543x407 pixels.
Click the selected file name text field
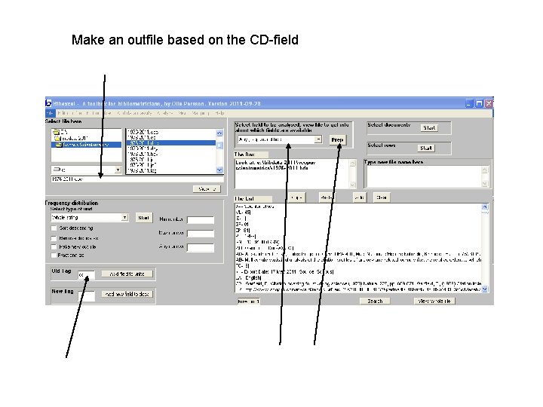pyautogui.click(x=137, y=179)
